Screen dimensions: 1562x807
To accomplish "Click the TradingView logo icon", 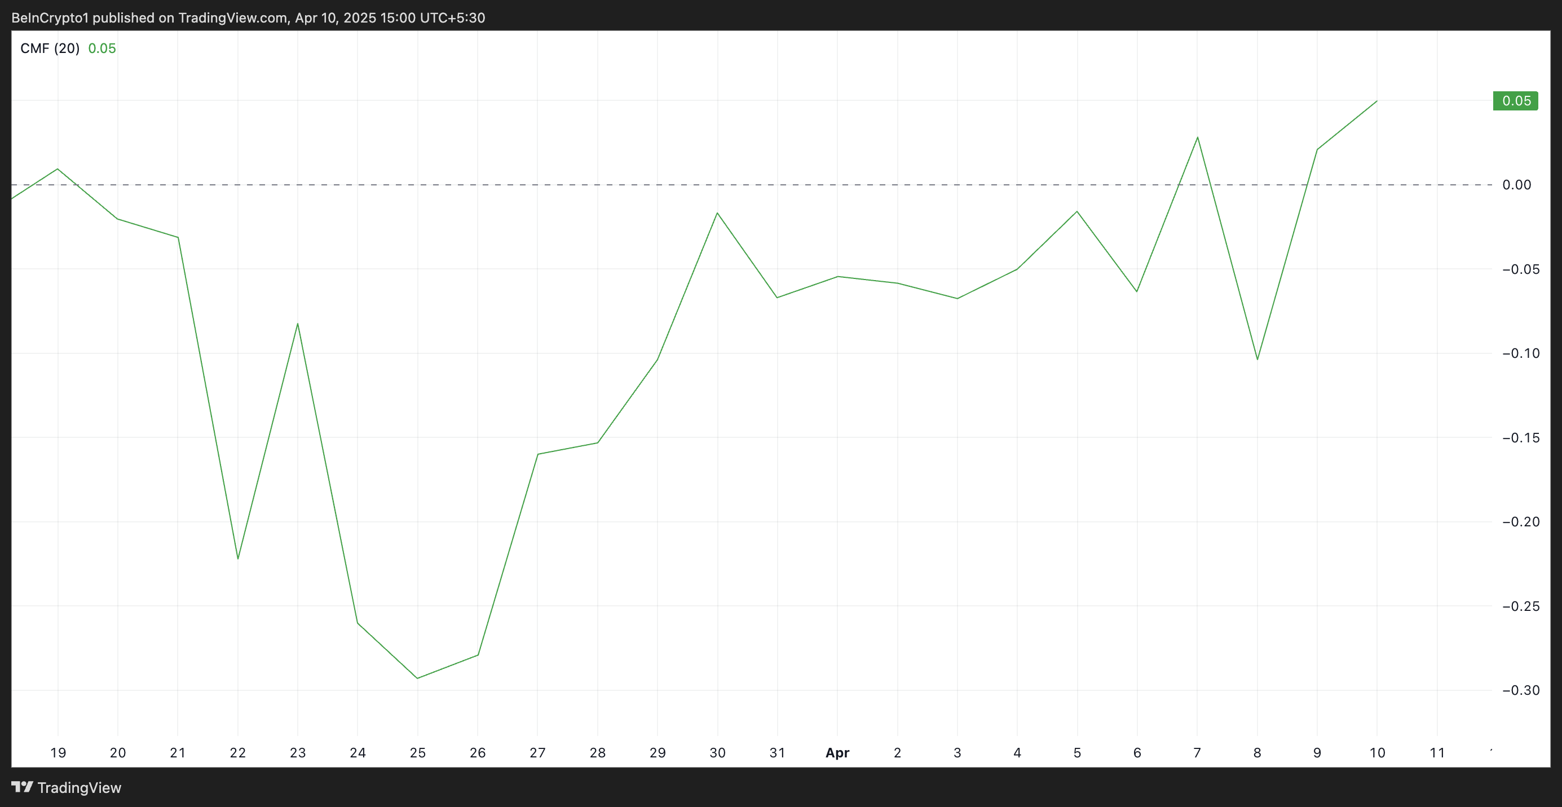I will pos(22,786).
